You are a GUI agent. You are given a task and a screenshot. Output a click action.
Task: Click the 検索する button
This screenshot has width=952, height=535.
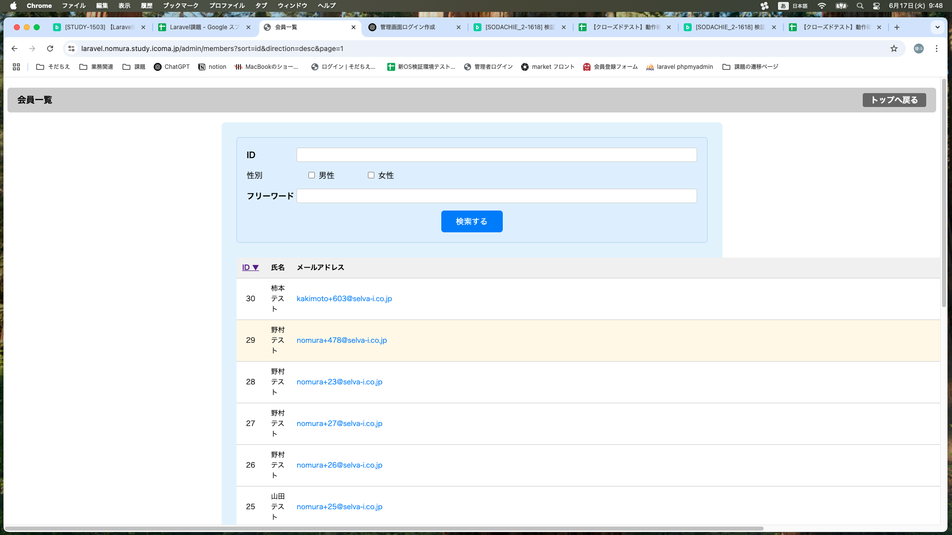point(472,221)
